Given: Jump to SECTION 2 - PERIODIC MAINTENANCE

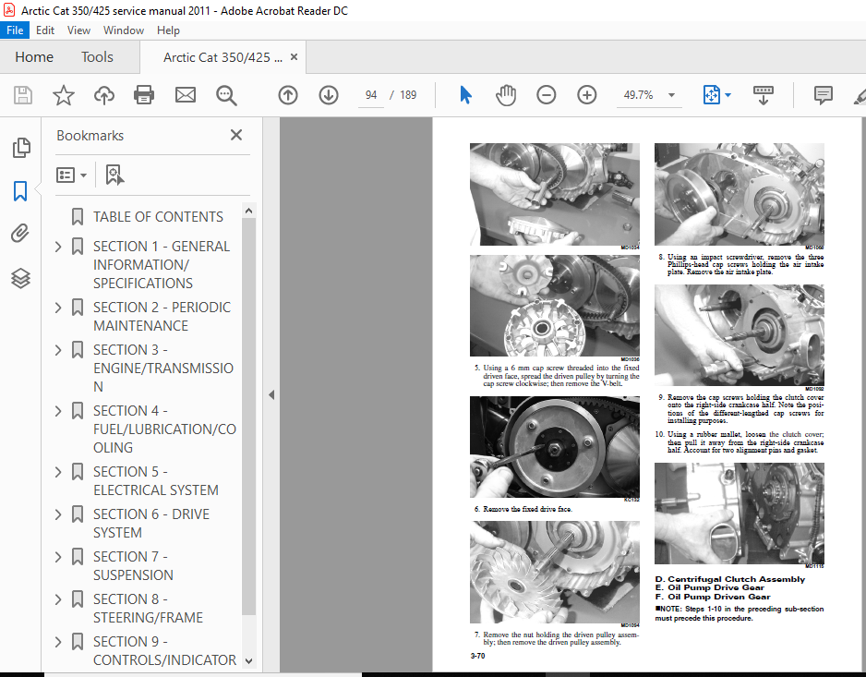Looking at the screenshot, I should (x=162, y=316).
